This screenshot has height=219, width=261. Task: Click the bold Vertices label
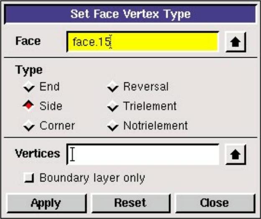click(x=38, y=153)
